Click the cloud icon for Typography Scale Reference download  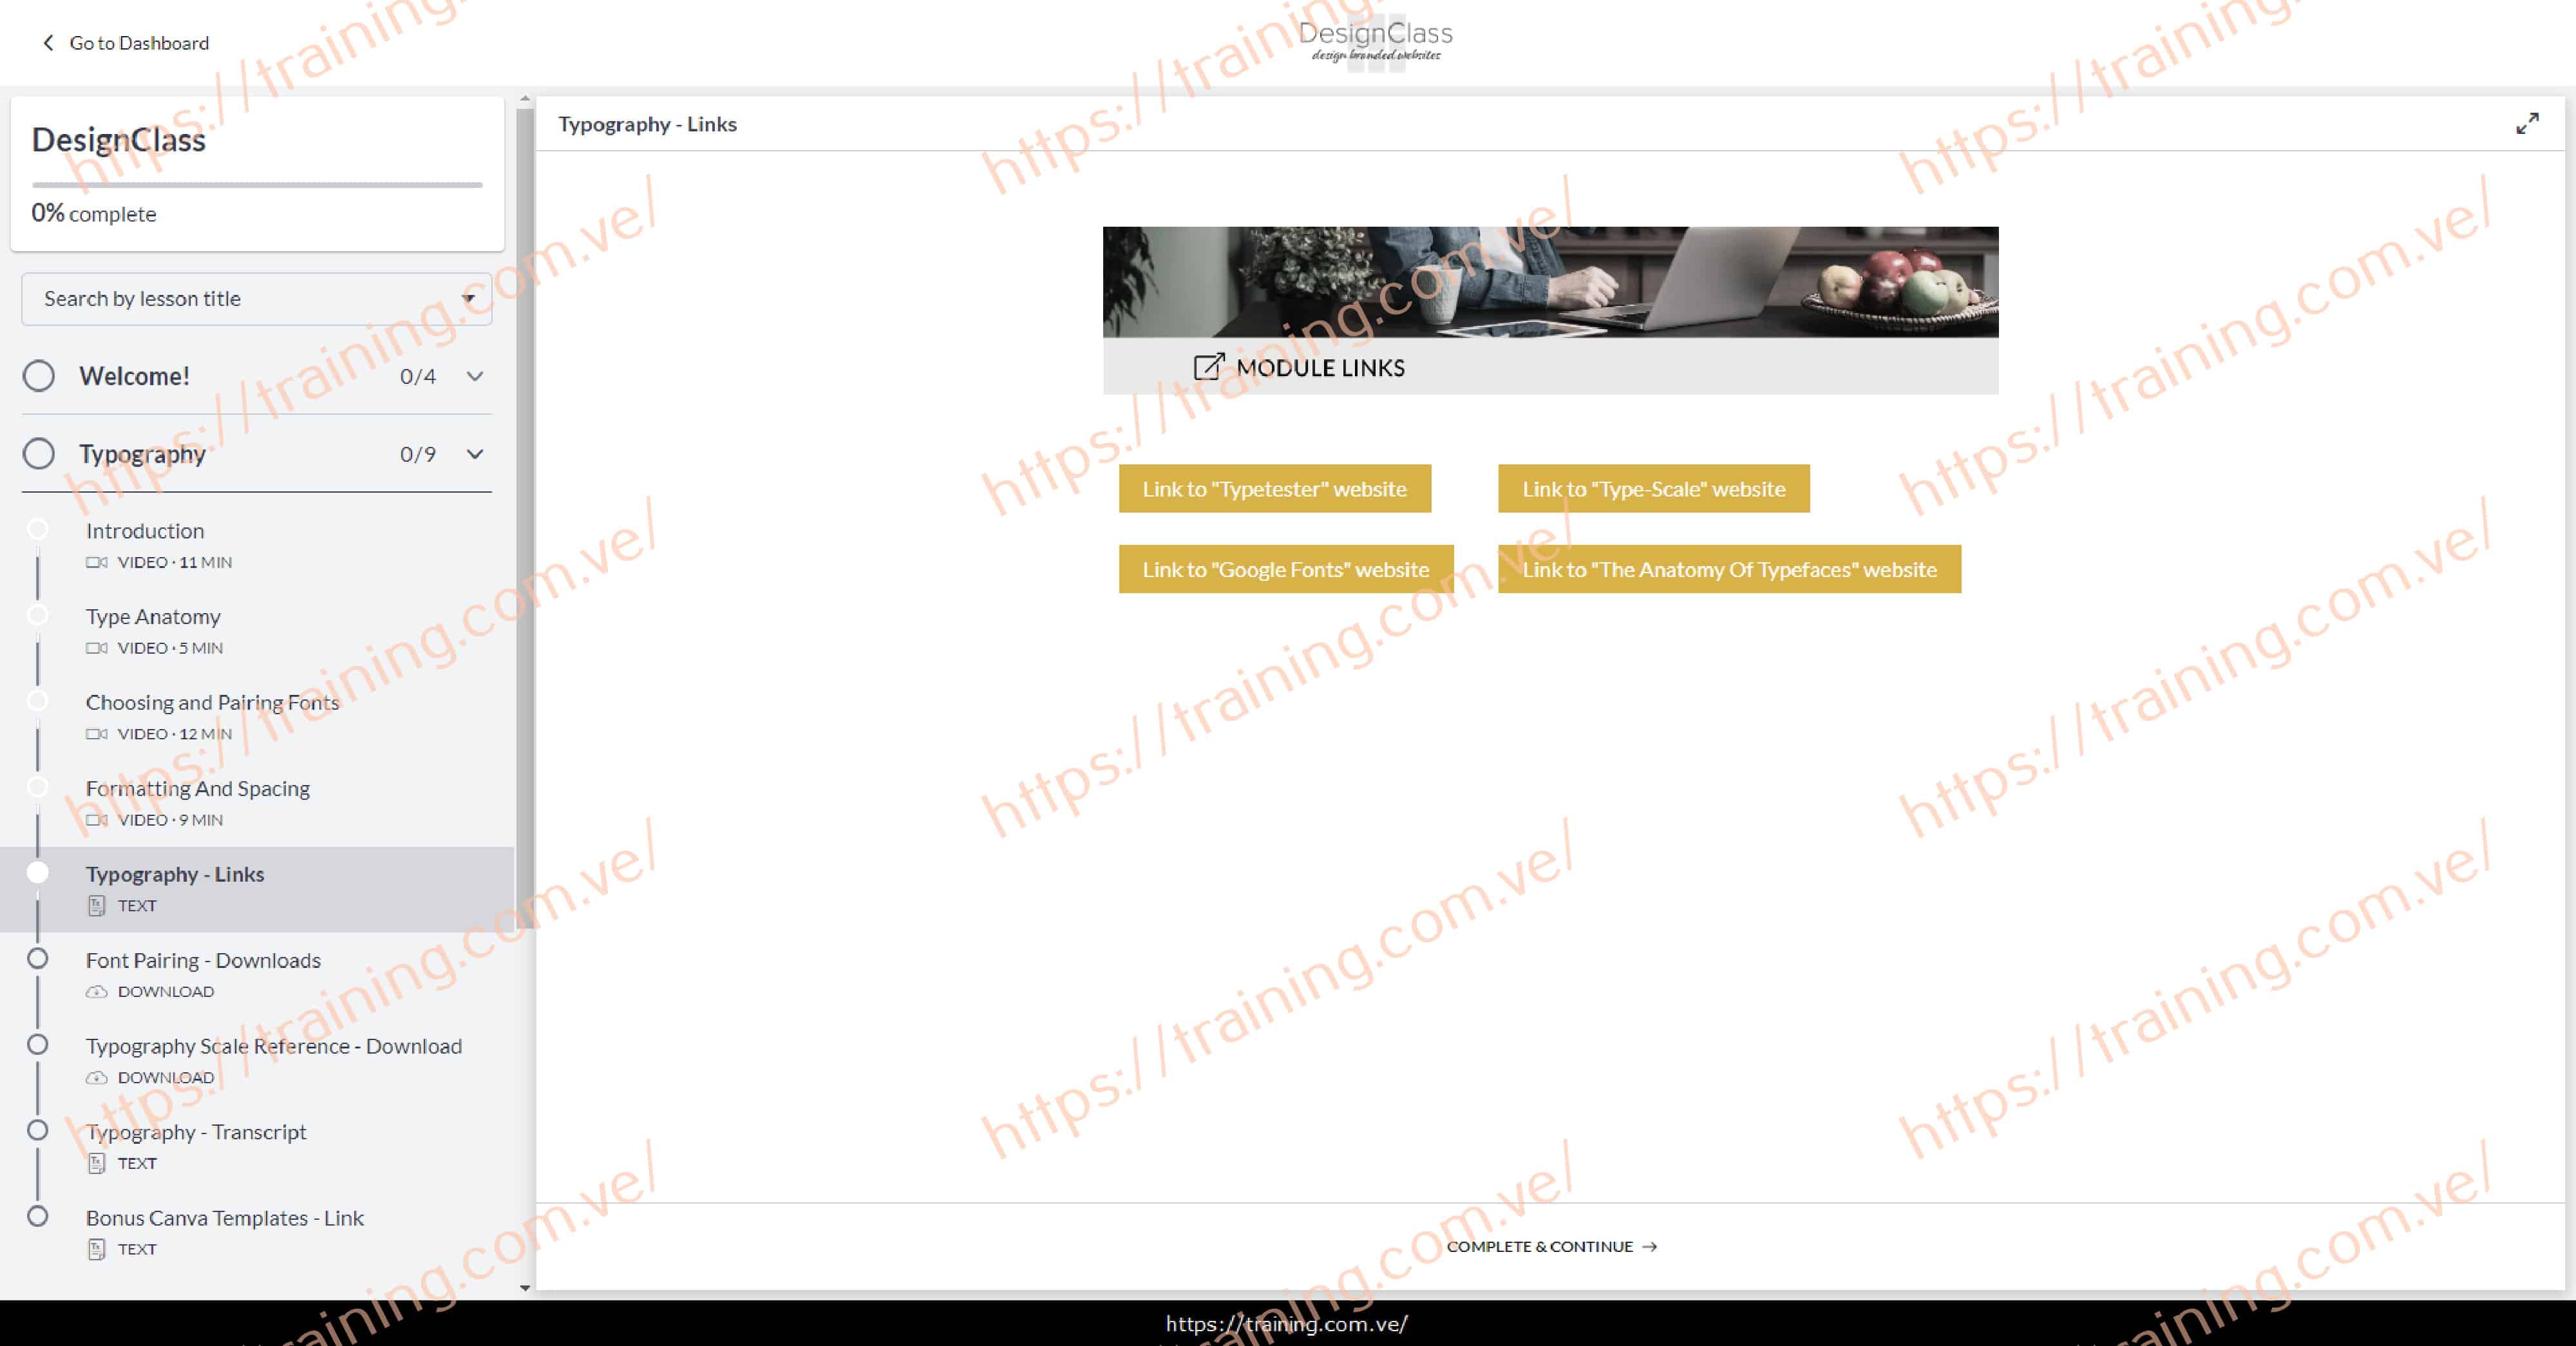[97, 1077]
